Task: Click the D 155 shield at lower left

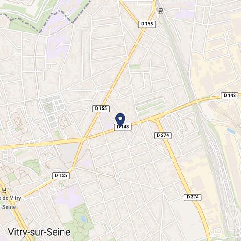Action: point(61,176)
